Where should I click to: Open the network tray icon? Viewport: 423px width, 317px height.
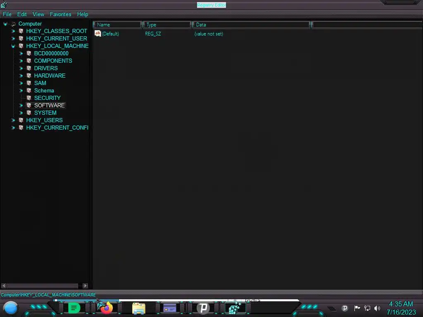[367, 308]
